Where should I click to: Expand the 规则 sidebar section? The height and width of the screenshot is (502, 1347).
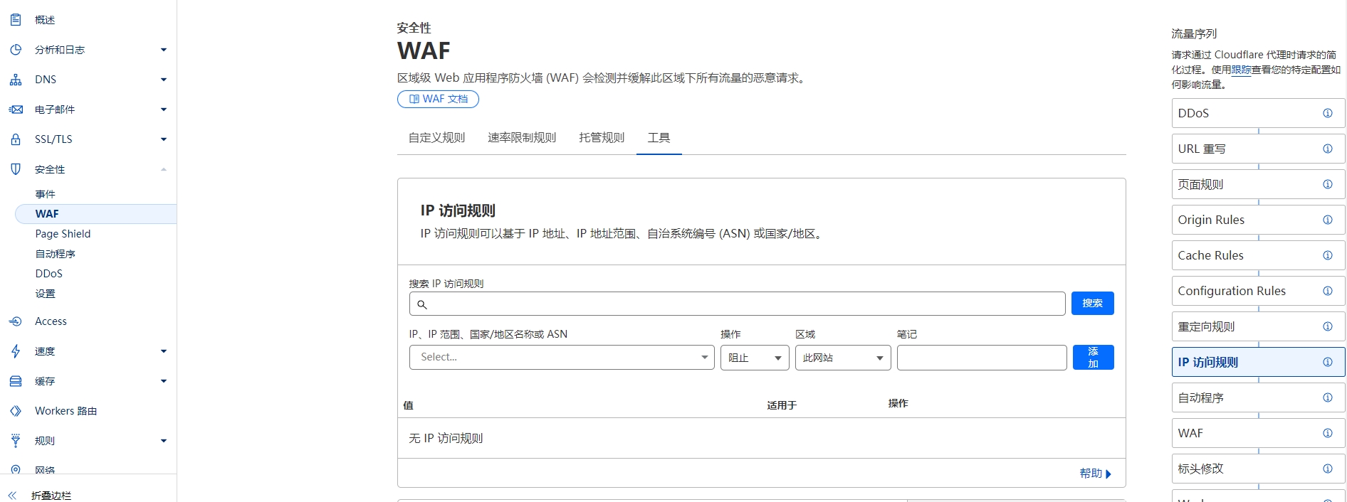click(164, 441)
